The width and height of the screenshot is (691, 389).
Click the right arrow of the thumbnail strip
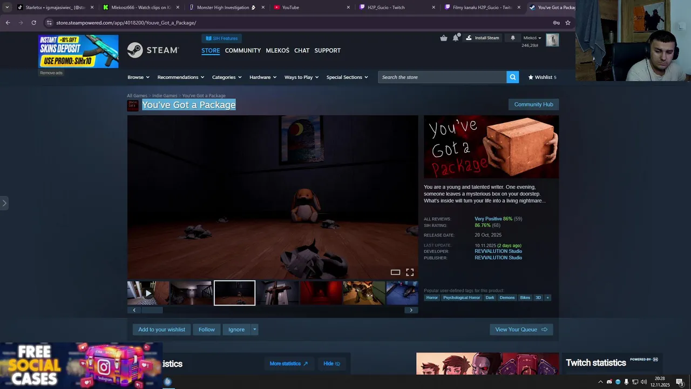pos(411,310)
